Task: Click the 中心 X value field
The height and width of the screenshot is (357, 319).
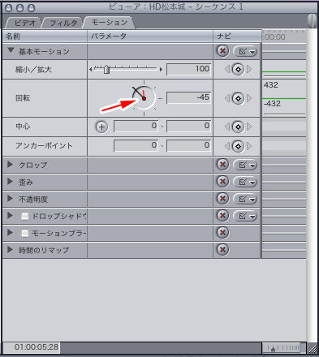Action: click(136, 127)
